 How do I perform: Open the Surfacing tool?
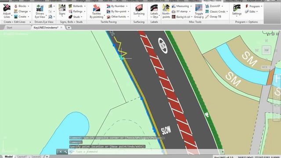pyautogui.click(x=139, y=11)
